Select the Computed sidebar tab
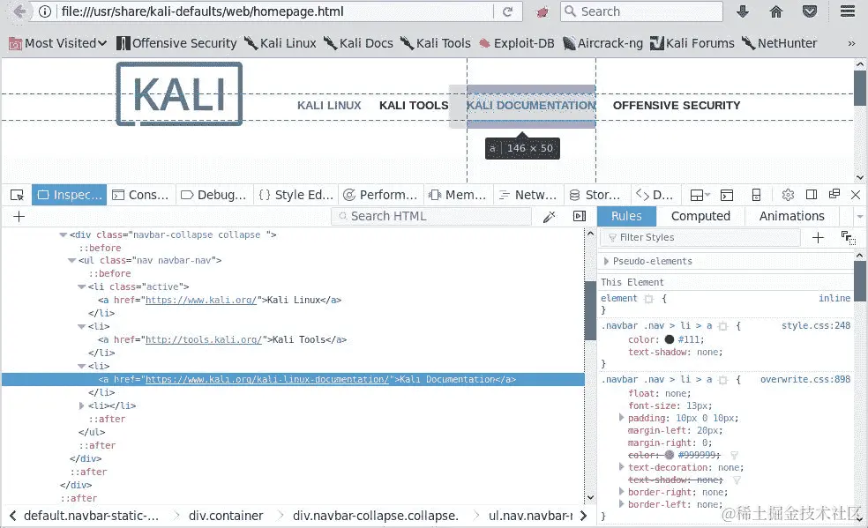 pos(700,216)
